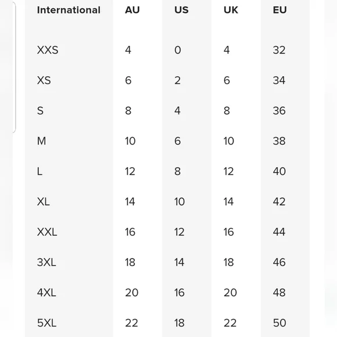Image resolution: width=337 pixels, height=337 pixels.
Task: Click EU value 40 in L row
Action: tap(279, 171)
